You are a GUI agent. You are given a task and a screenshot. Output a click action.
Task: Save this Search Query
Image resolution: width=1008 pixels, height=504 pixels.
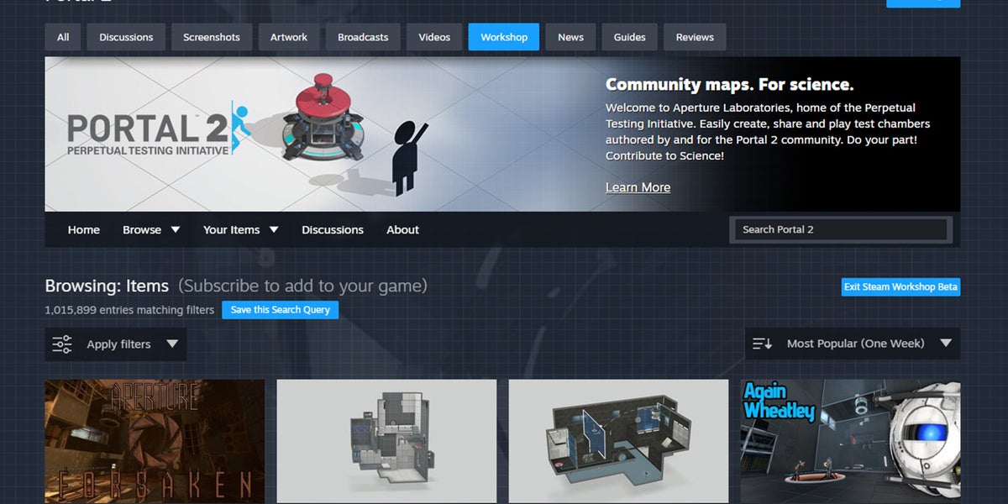[280, 310]
